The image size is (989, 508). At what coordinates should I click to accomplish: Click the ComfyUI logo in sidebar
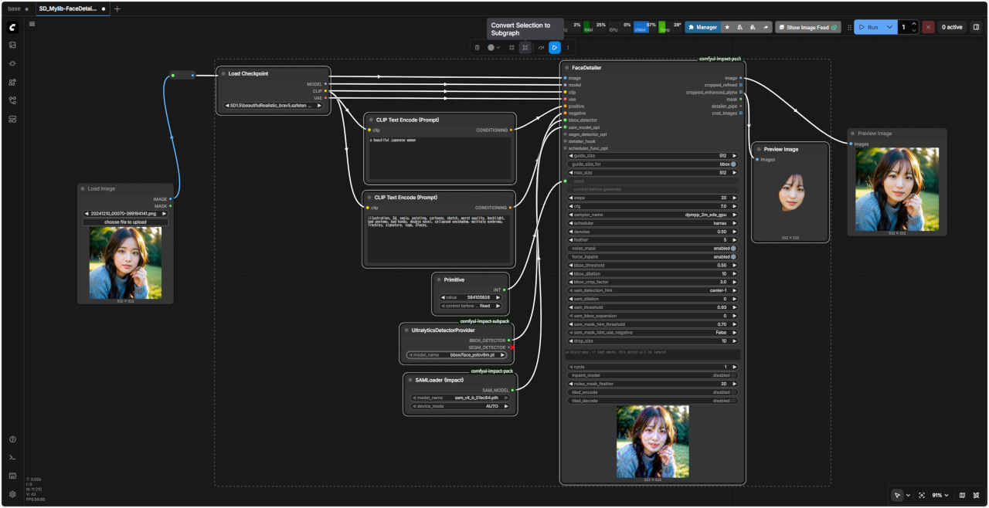(12, 27)
